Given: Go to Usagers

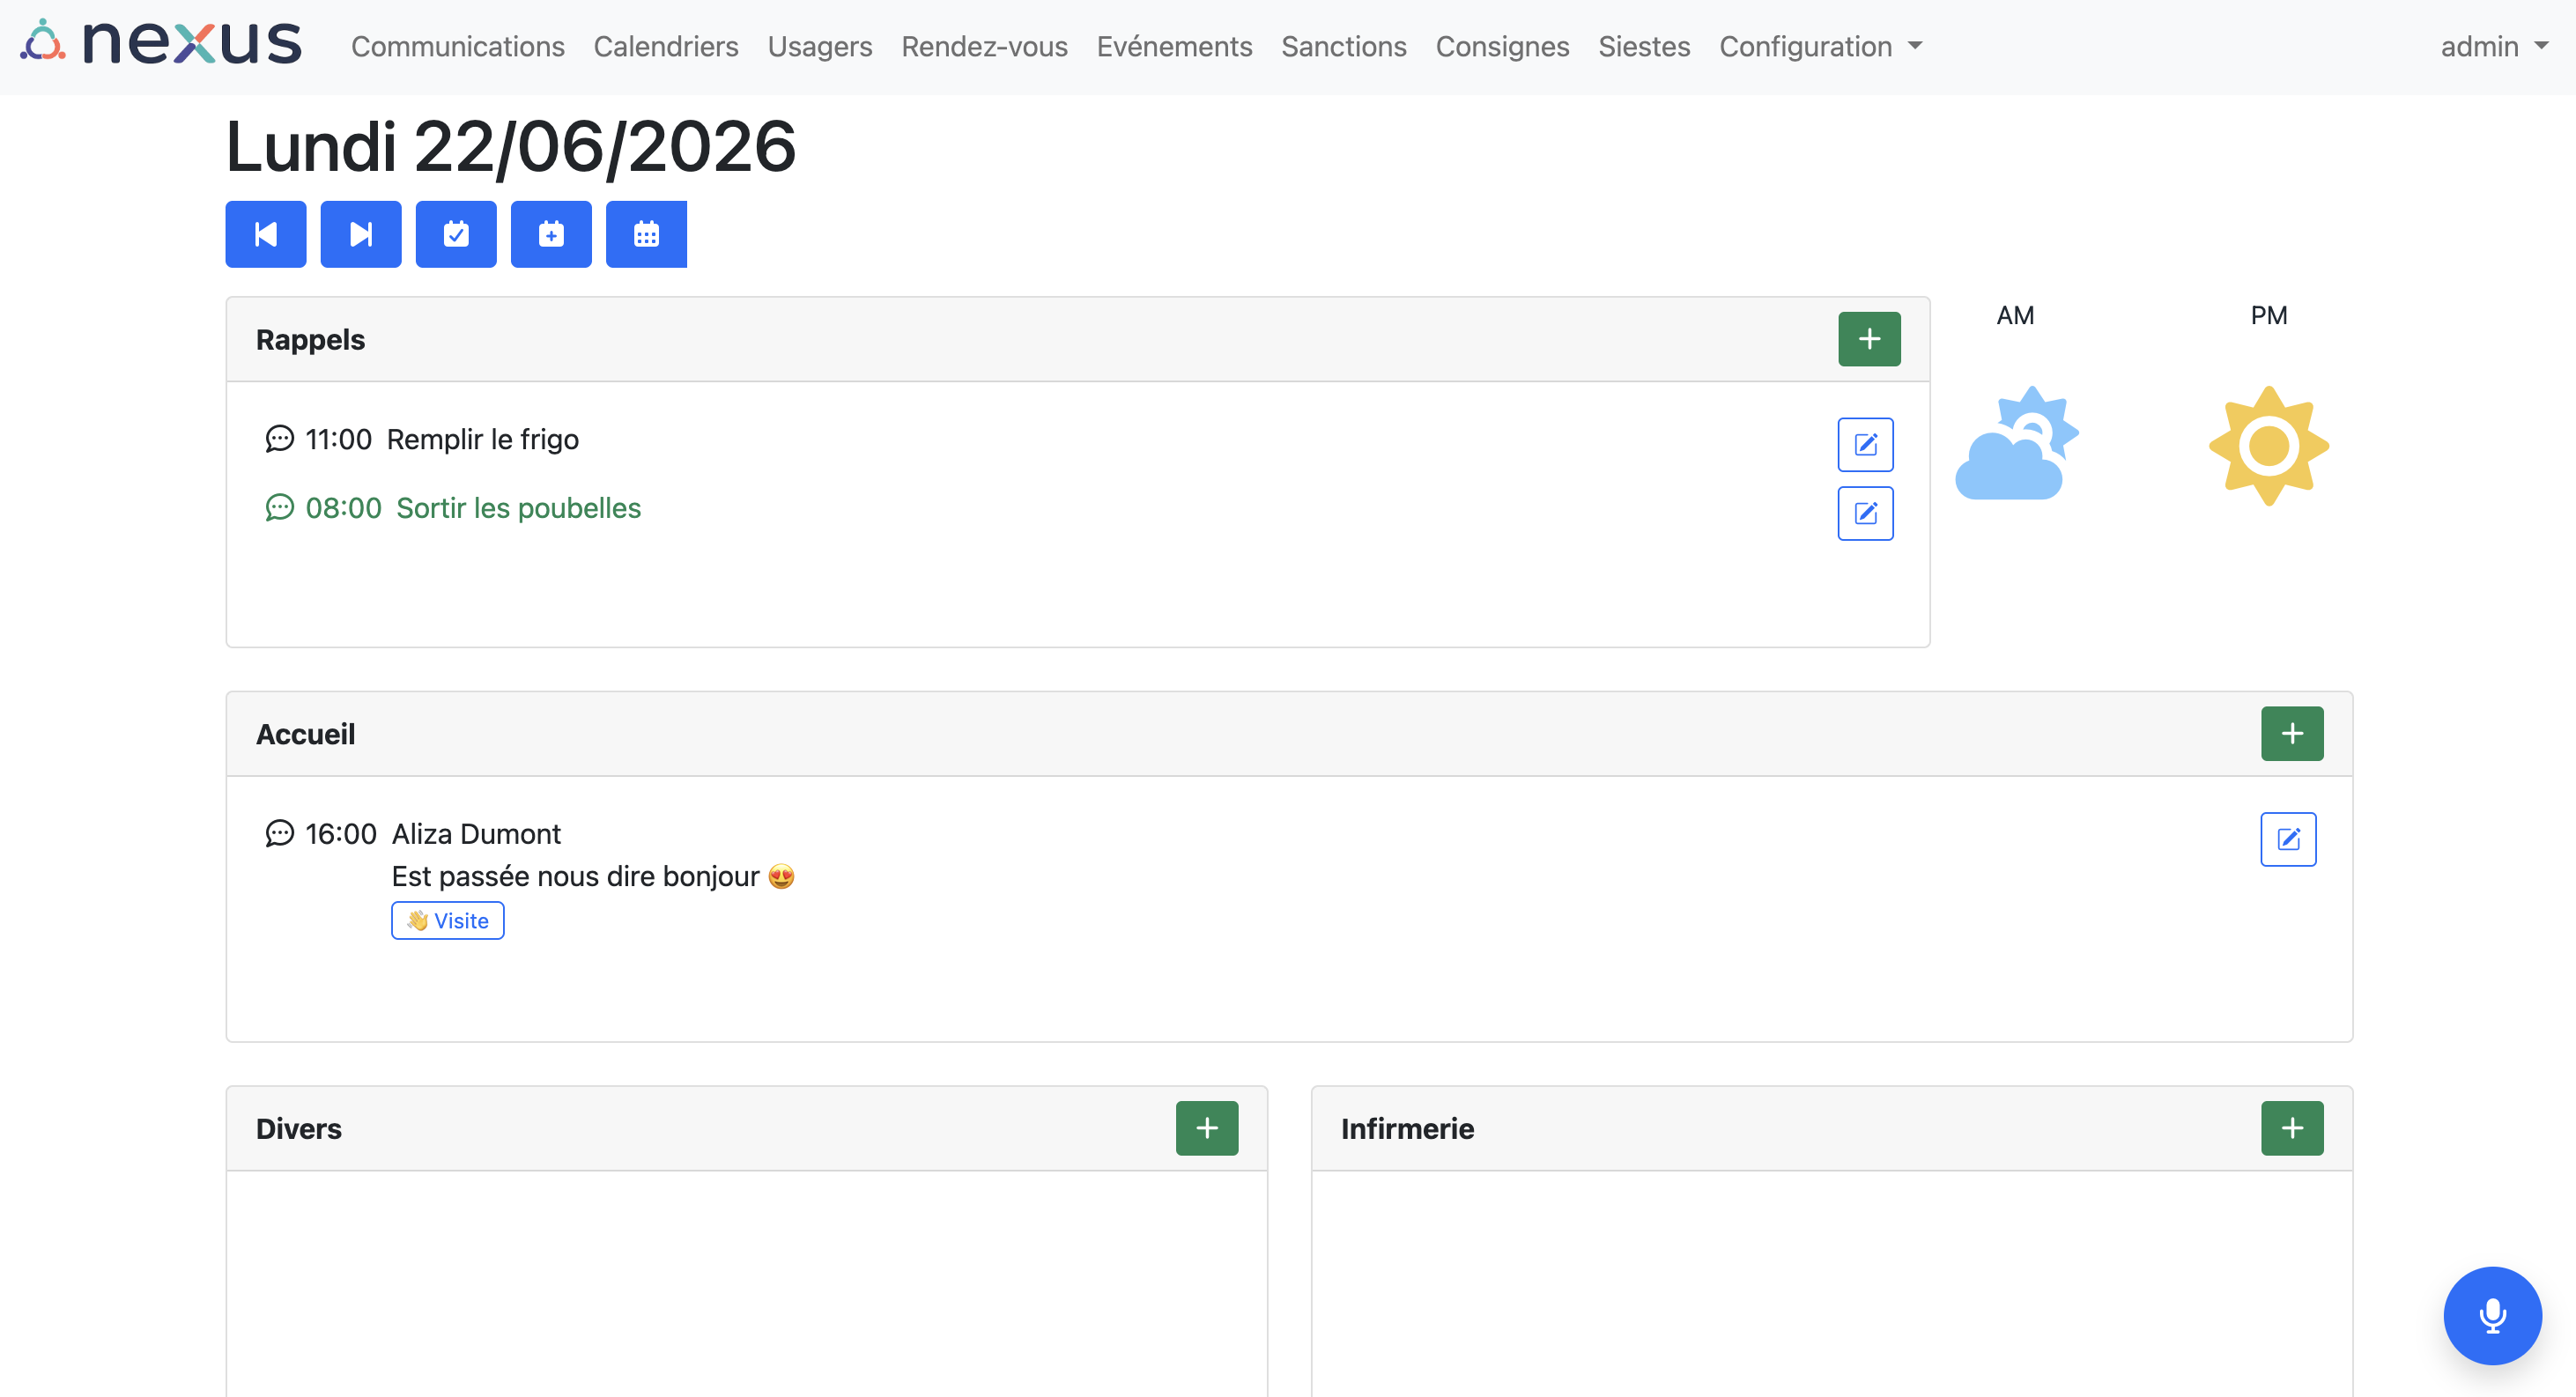Looking at the screenshot, I should pyautogui.click(x=820, y=46).
